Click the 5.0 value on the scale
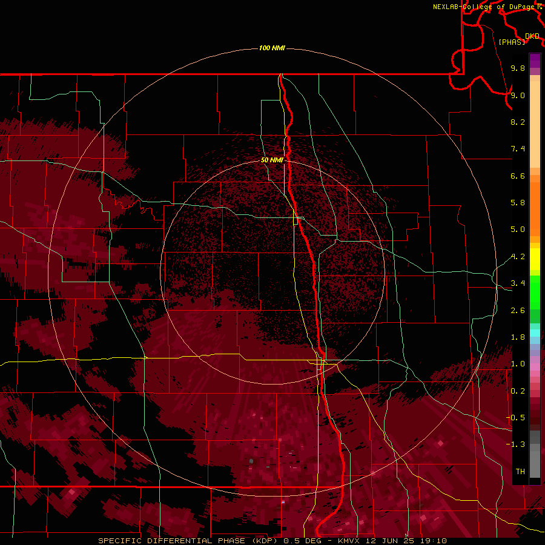545x545 pixels. (x=518, y=230)
